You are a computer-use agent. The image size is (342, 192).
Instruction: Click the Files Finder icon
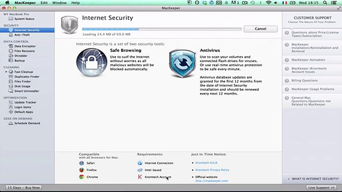[11, 81]
